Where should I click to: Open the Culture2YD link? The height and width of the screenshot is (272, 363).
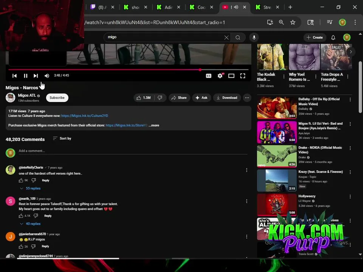[x=84, y=116]
